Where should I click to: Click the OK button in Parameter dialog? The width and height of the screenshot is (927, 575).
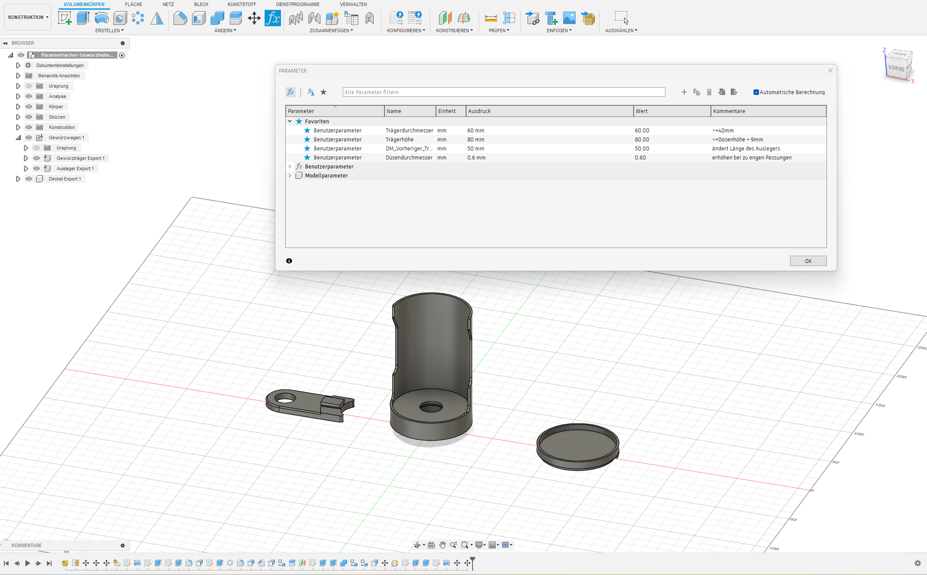[x=808, y=261]
